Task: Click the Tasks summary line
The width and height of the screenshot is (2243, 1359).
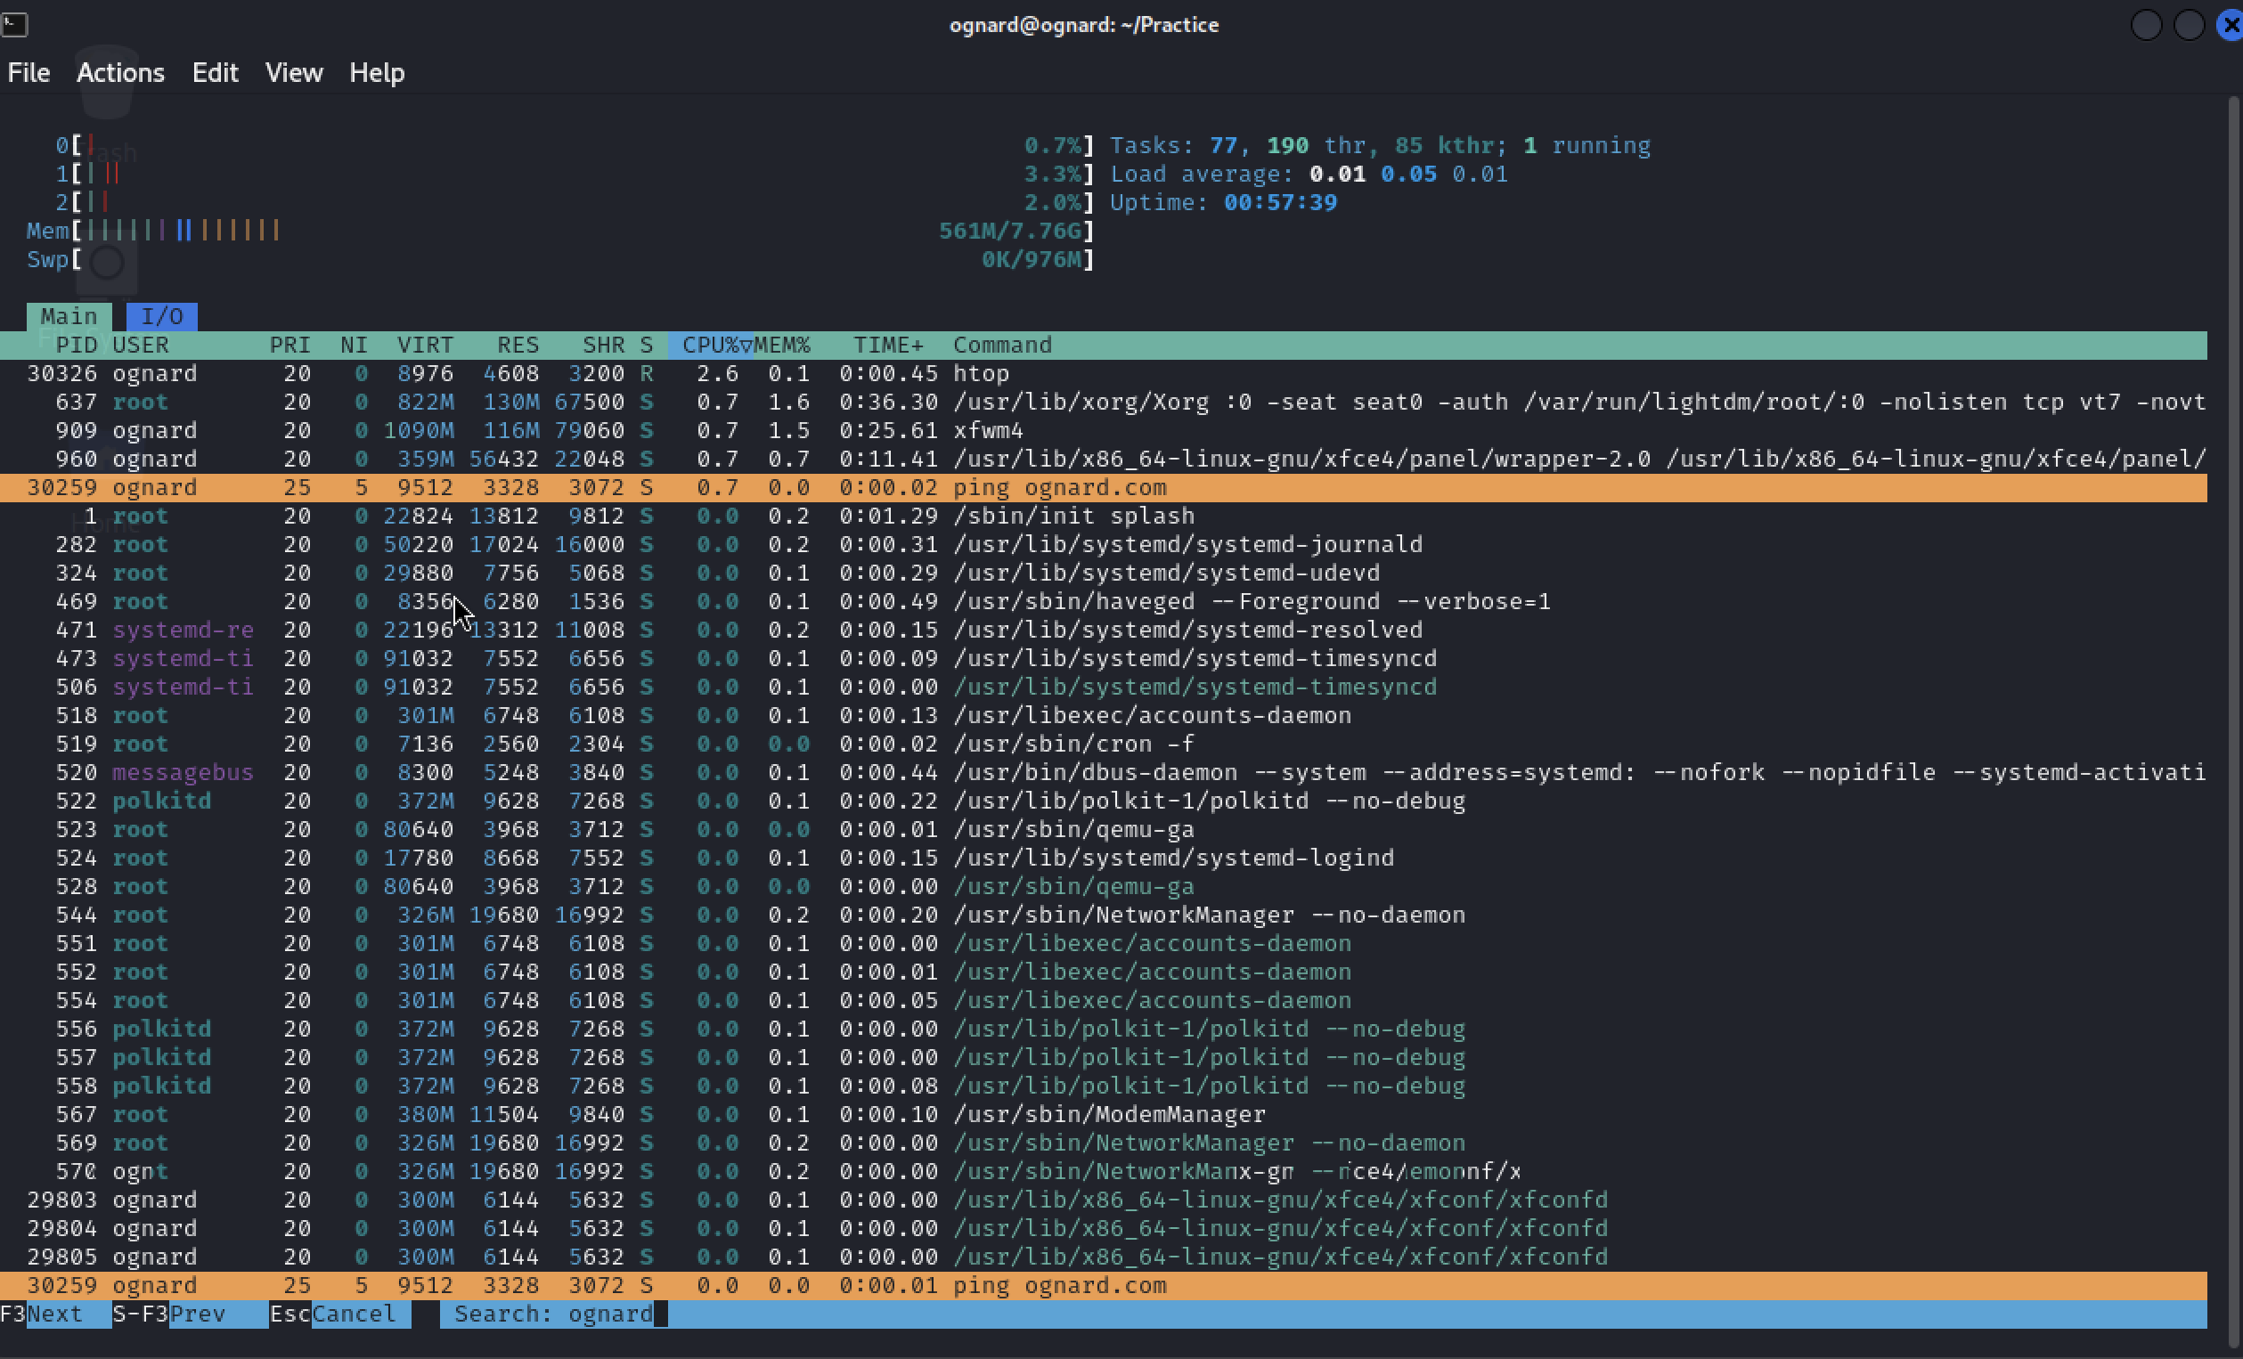Action: pyautogui.click(x=1380, y=146)
